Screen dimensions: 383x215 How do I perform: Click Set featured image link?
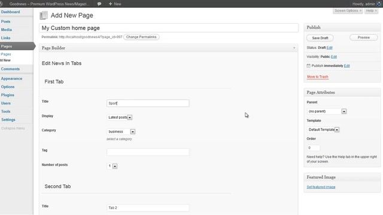pyautogui.click(x=321, y=187)
